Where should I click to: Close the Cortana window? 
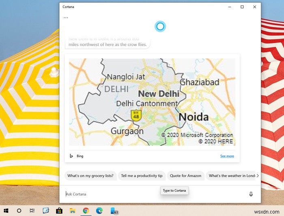[254, 7]
